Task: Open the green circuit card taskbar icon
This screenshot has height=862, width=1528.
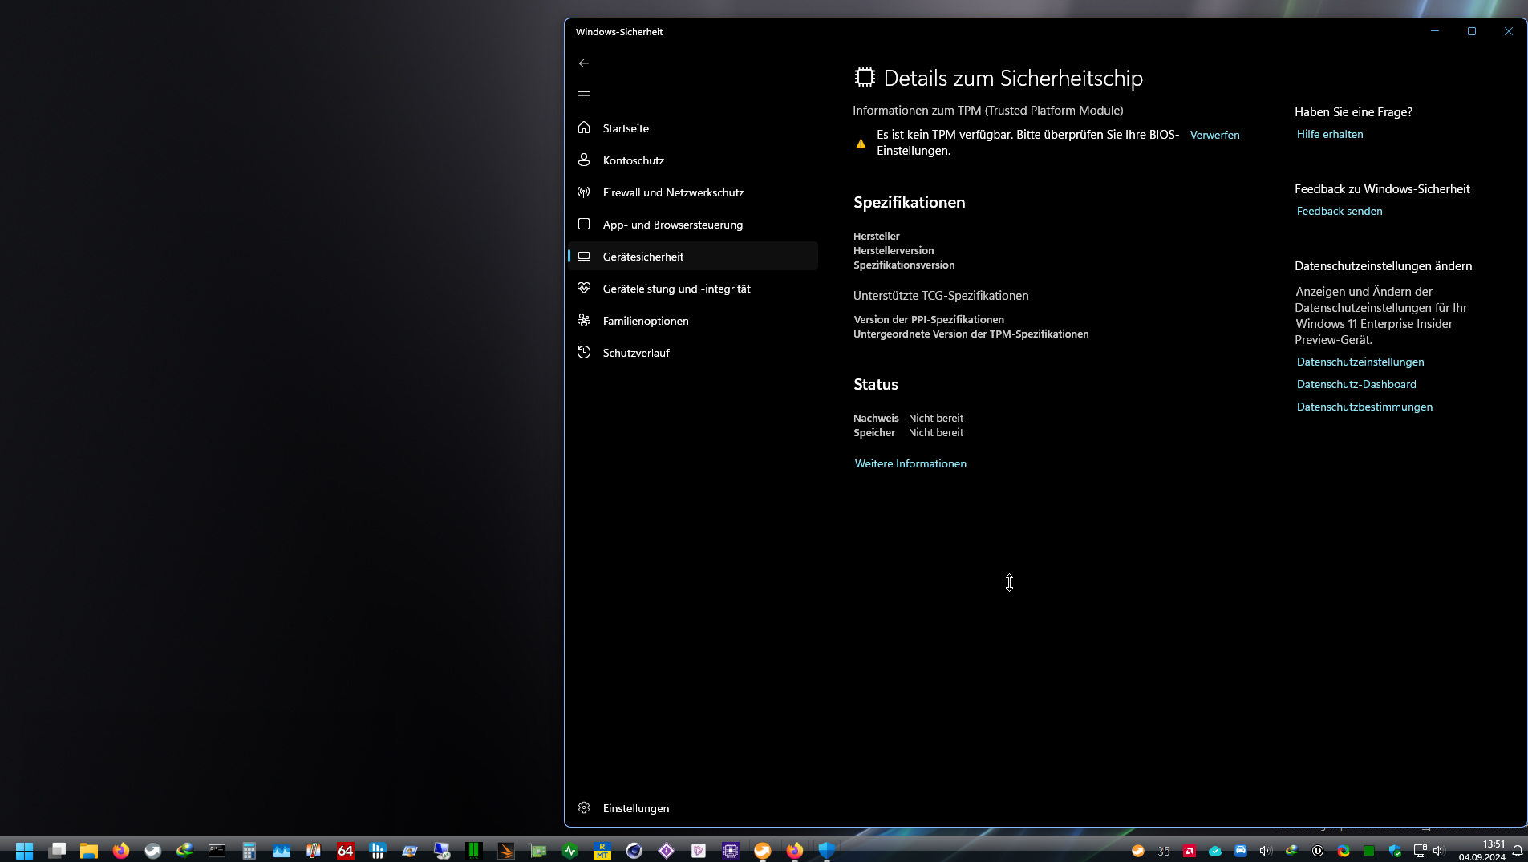Action: click(538, 850)
